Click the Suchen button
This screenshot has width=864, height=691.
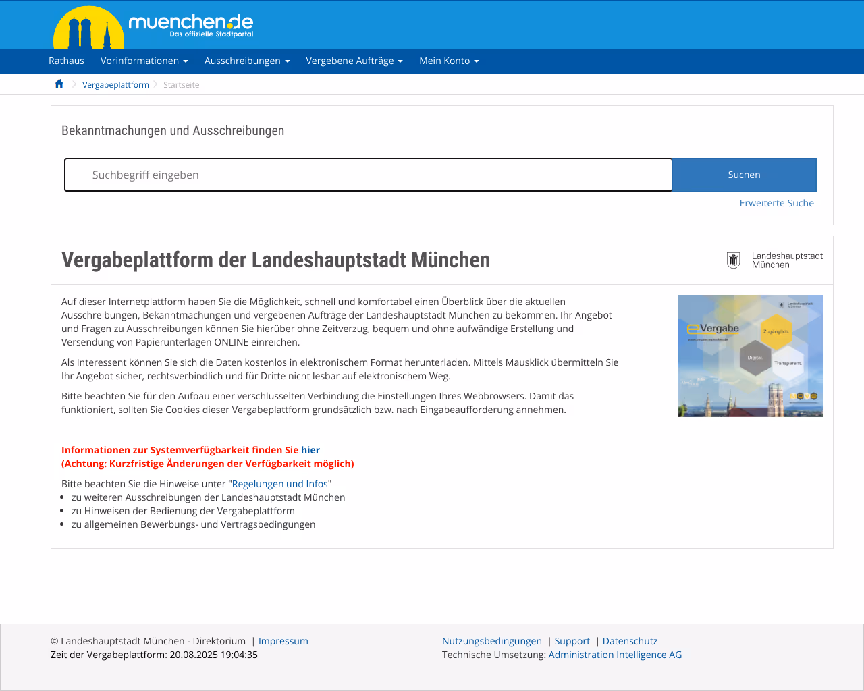pyautogui.click(x=744, y=174)
